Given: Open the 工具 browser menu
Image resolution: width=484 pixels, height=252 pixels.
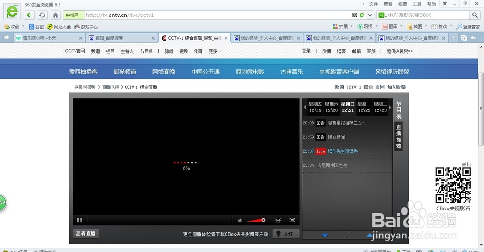Looking at the screenshot, I should tap(417, 4).
